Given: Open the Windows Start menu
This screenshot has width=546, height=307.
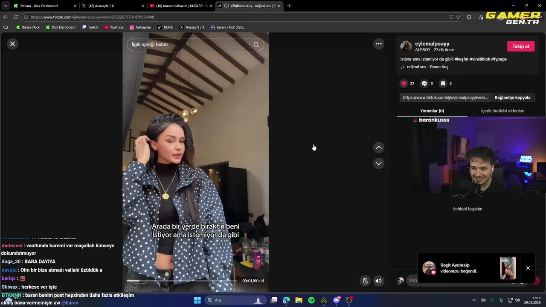Looking at the screenshot, I should tap(197, 300).
